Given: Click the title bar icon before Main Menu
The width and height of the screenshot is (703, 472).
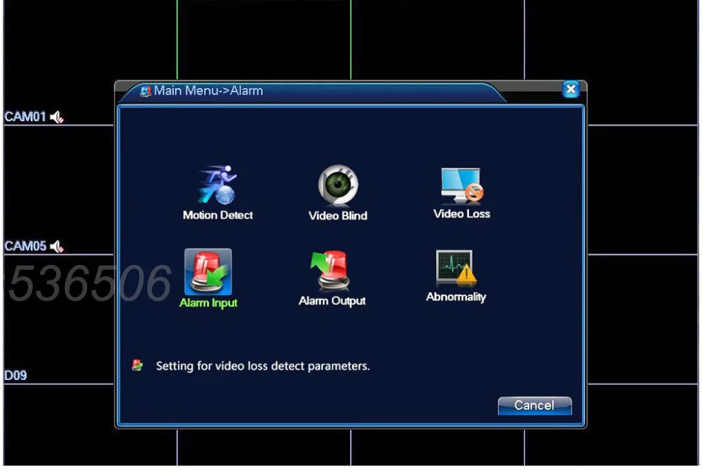Looking at the screenshot, I should click(146, 91).
